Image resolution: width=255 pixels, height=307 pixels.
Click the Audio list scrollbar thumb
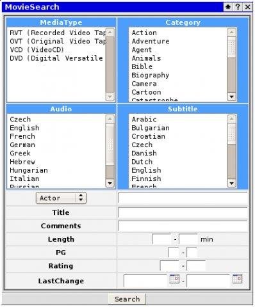point(110,145)
